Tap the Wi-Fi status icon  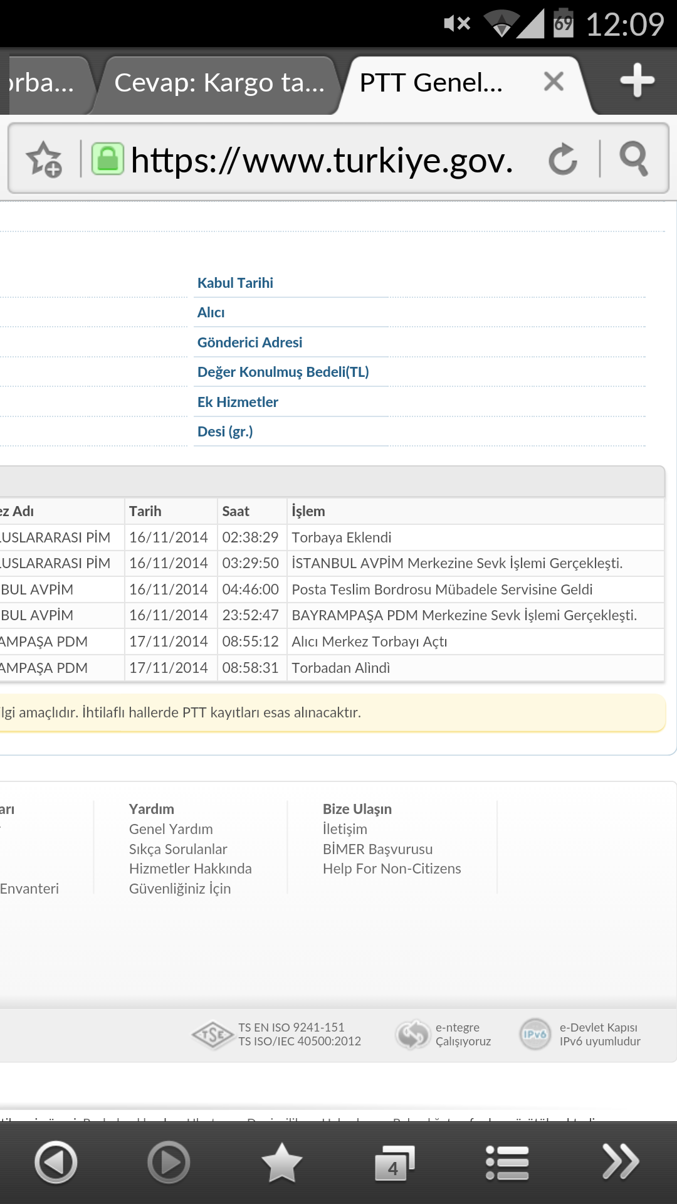(x=501, y=24)
